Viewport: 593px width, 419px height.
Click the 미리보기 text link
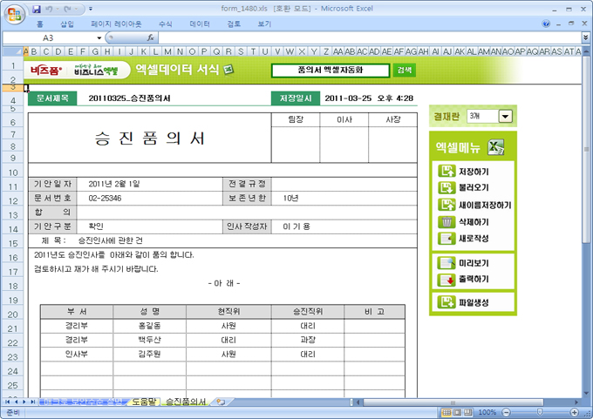[x=474, y=263]
